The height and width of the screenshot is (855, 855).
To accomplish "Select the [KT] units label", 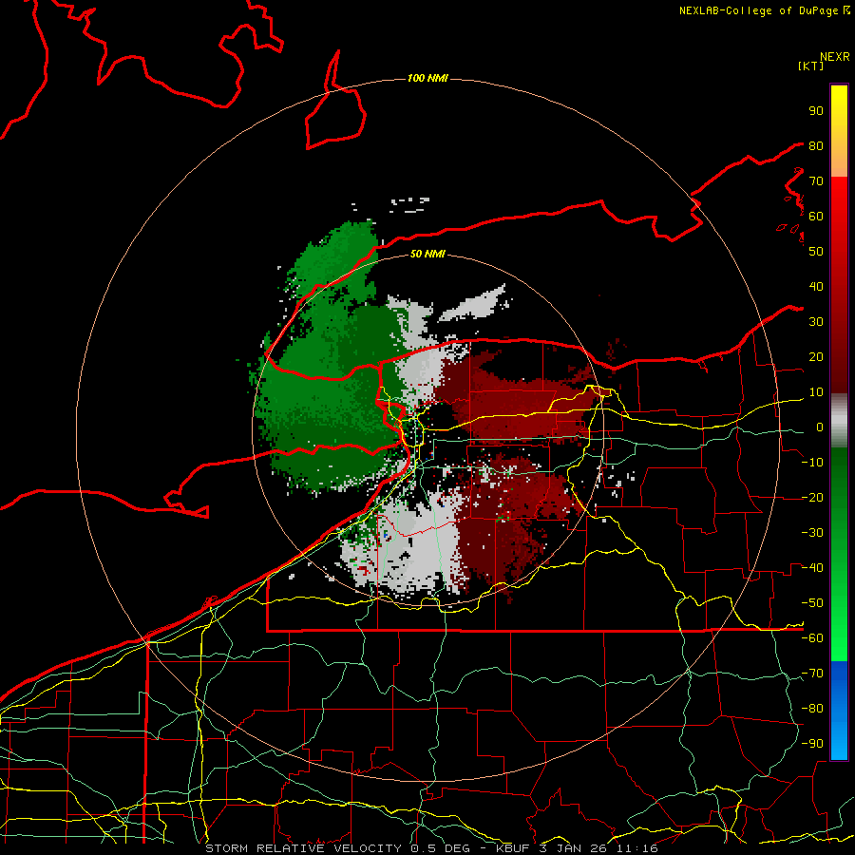I will click(x=811, y=66).
